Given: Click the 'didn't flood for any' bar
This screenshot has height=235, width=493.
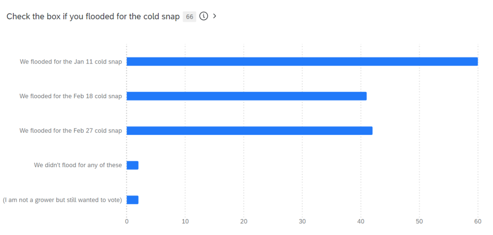Looking at the screenshot, I should point(132,165).
